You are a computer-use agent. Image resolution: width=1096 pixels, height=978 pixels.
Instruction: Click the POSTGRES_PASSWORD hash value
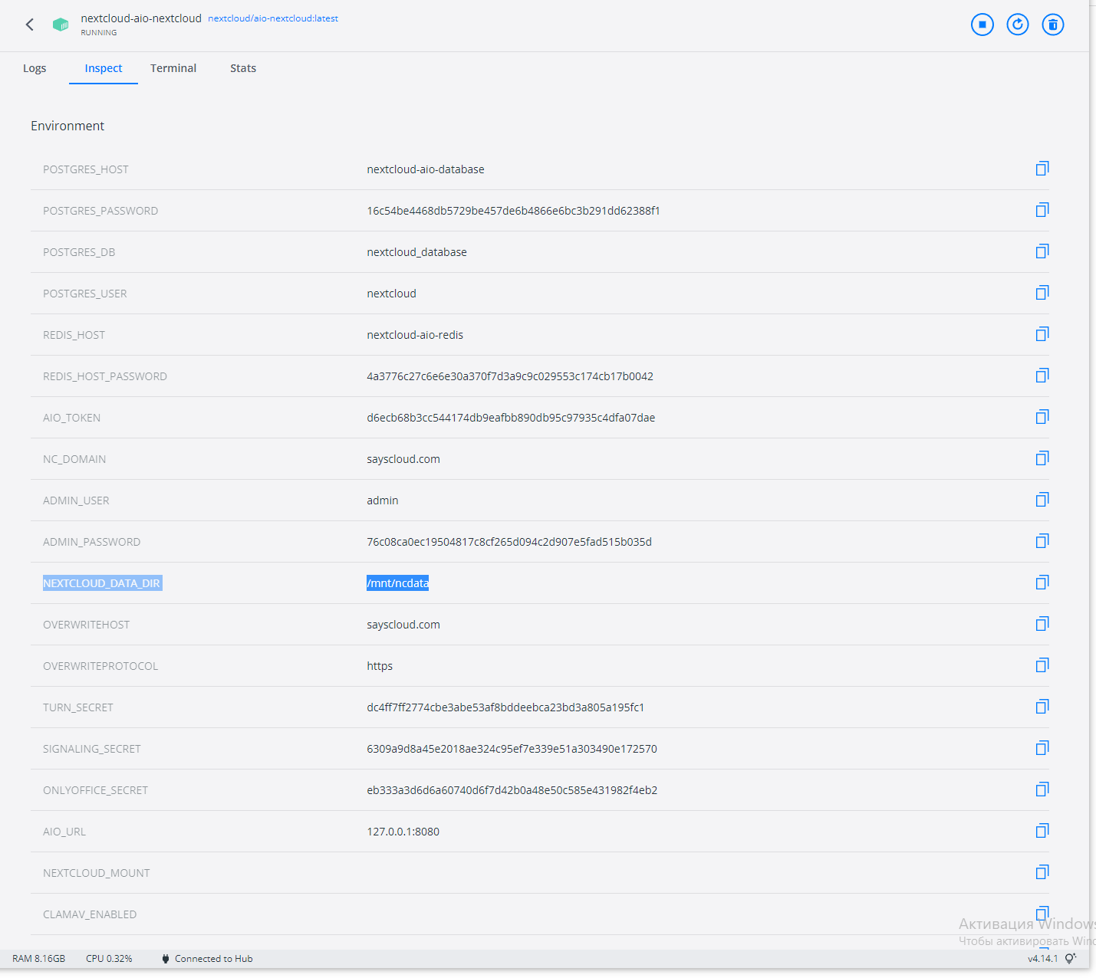click(513, 211)
